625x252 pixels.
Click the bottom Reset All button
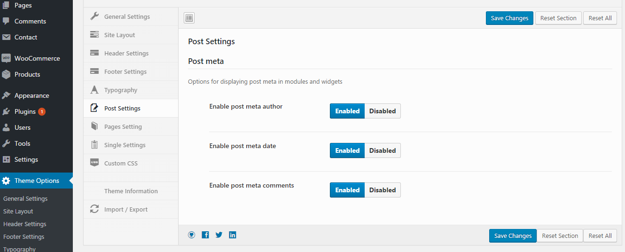pos(600,236)
